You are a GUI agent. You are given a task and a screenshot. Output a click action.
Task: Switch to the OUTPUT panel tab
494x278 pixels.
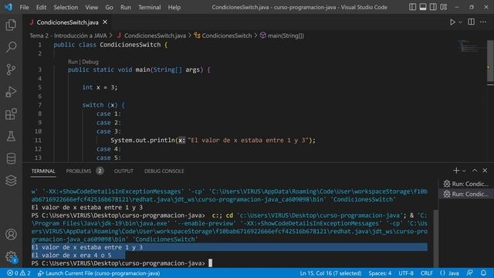tap(123, 171)
